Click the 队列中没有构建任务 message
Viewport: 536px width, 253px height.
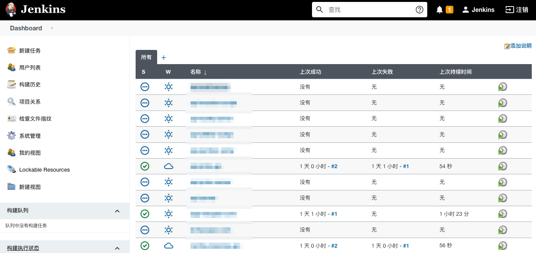[x=26, y=226]
